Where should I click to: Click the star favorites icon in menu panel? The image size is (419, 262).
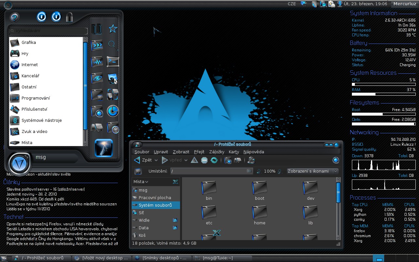point(113,29)
